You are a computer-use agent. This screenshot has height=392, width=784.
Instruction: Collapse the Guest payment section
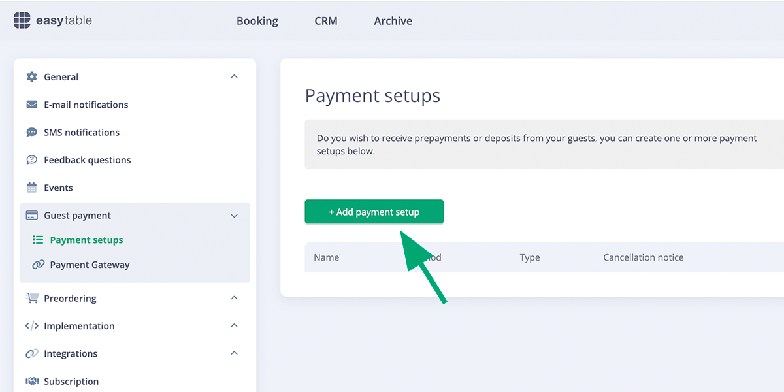point(234,216)
